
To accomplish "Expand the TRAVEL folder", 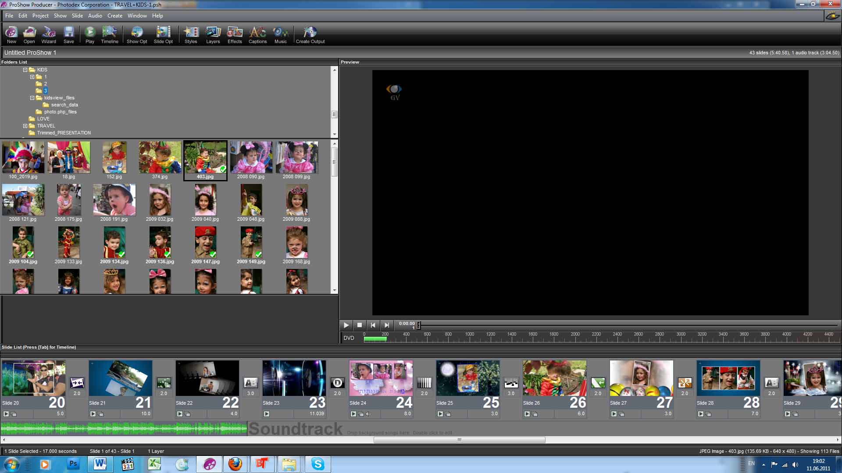I will click(25, 126).
